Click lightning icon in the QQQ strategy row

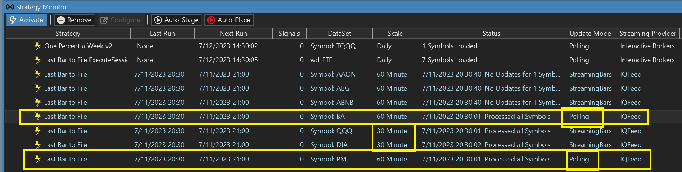(38, 131)
